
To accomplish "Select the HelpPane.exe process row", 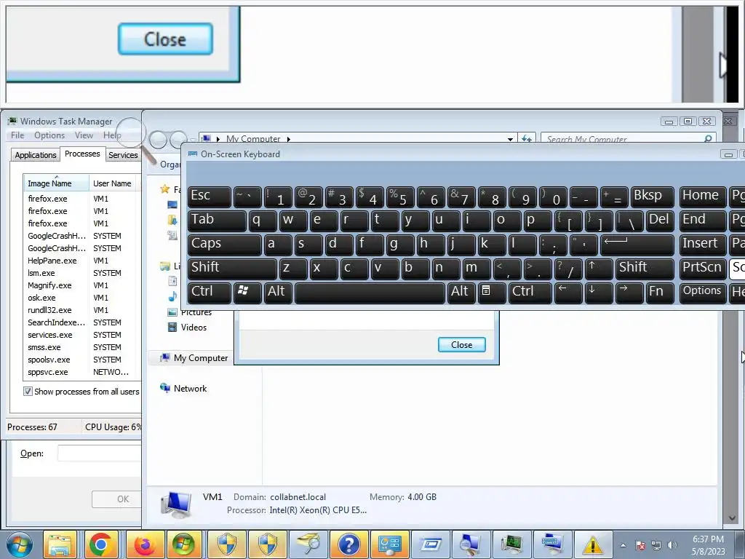I will 81,261.
